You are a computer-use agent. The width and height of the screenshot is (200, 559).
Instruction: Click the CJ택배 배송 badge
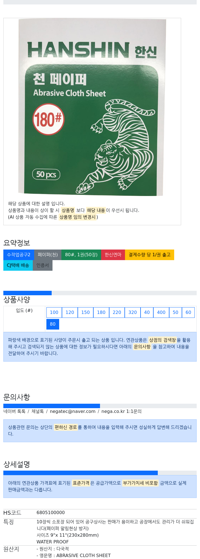pyautogui.click(x=18, y=265)
